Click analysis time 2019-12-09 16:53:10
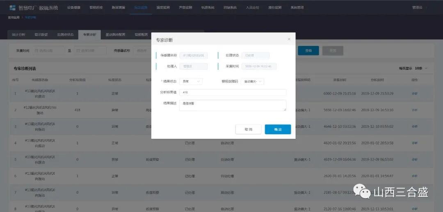The height and width of the screenshot is (212, 443). [377, 110]
